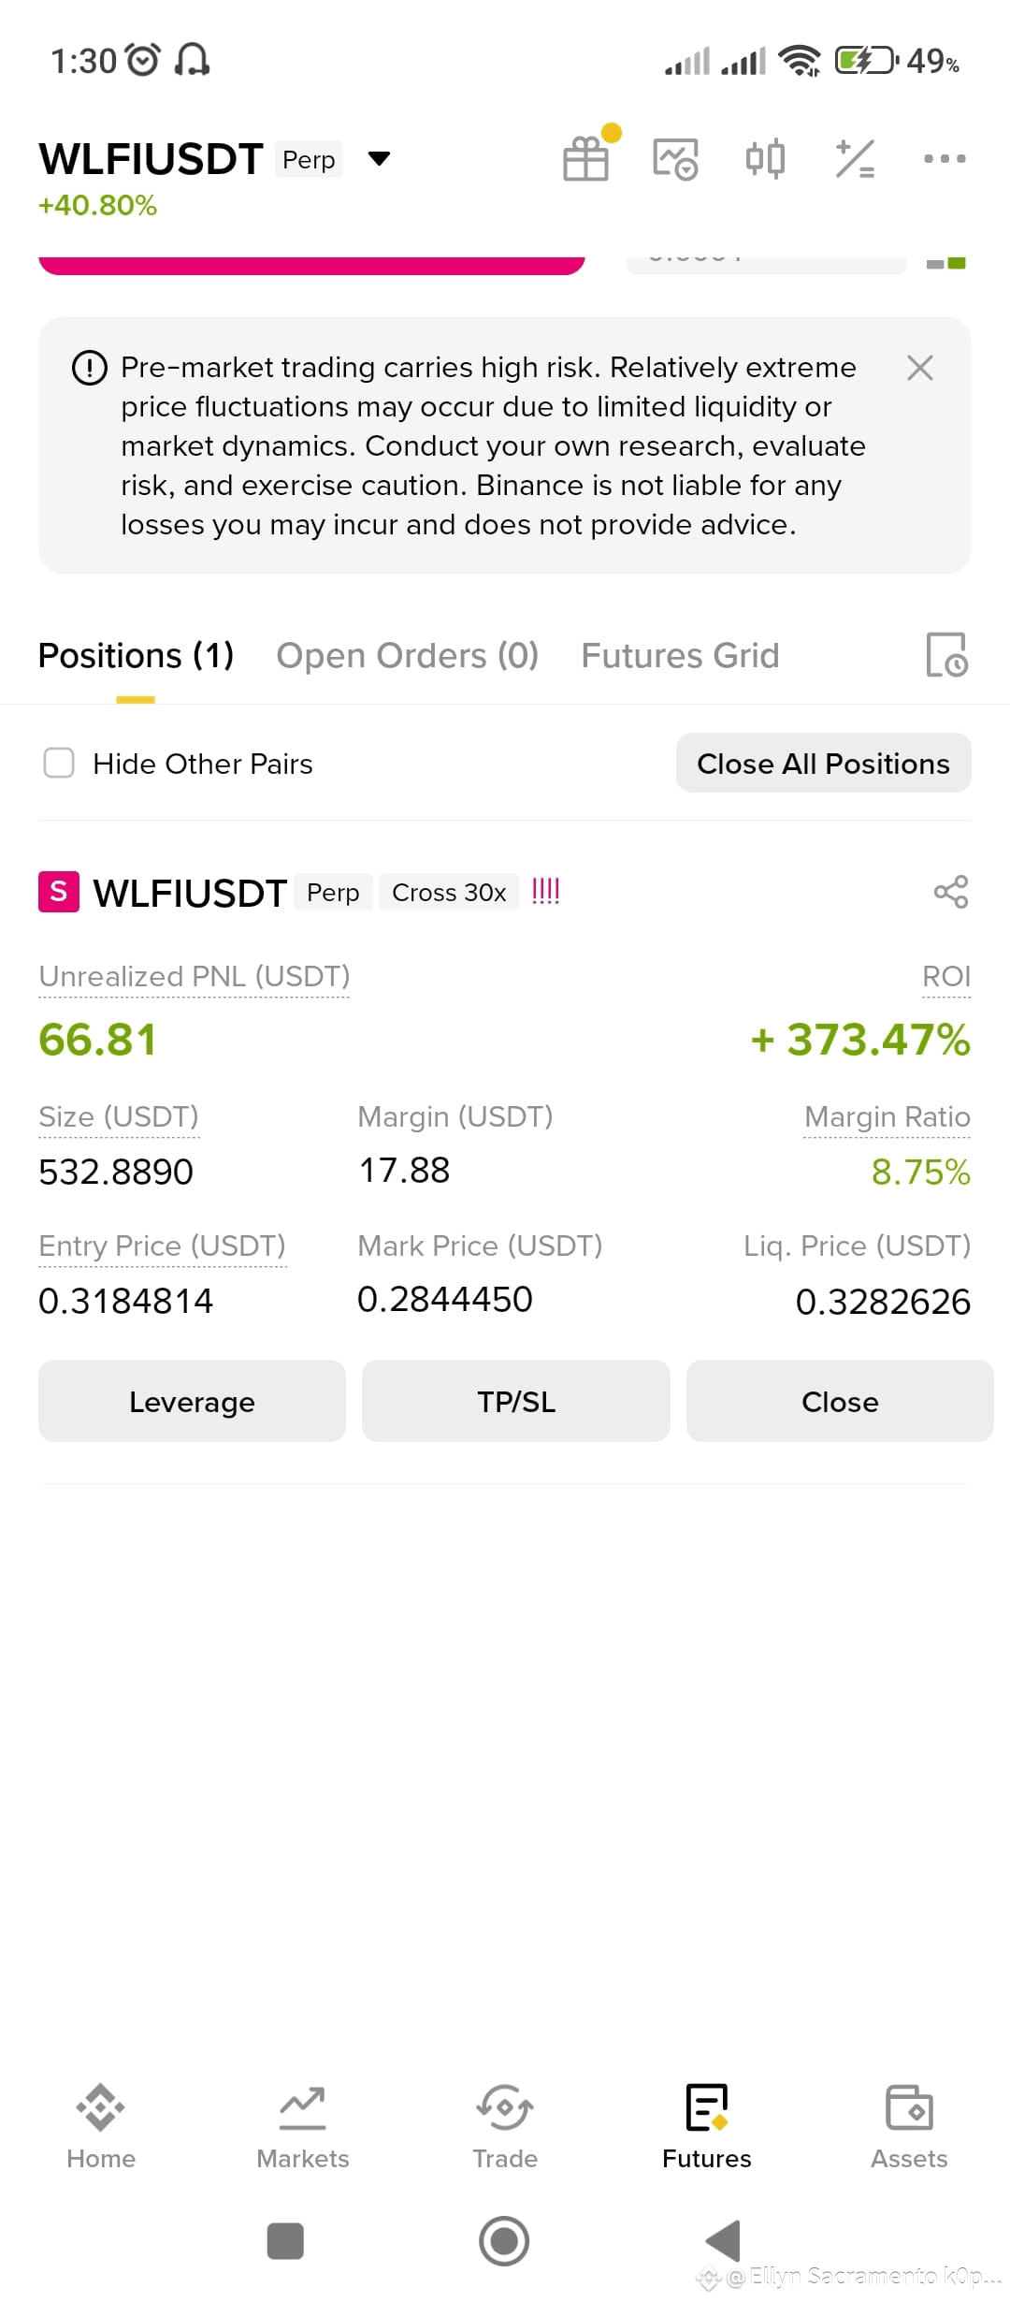Open the order history document icon

(946, 654)
